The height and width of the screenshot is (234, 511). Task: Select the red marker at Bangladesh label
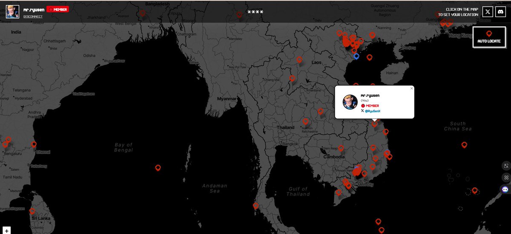tap(143, 14)
